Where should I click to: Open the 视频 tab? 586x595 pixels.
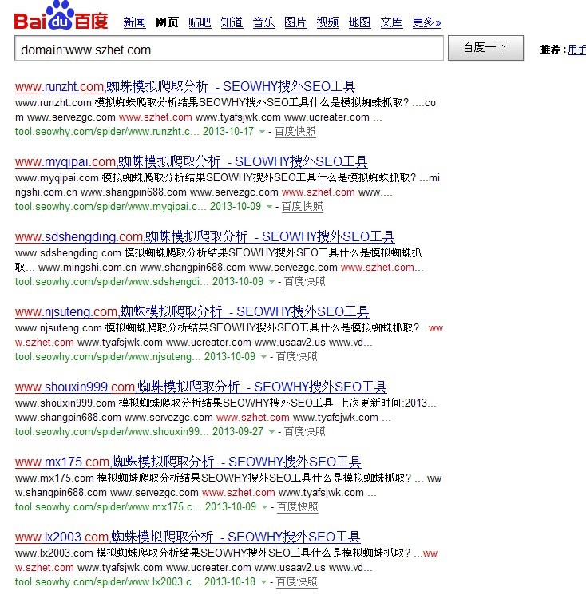click(x=327, y=22)
